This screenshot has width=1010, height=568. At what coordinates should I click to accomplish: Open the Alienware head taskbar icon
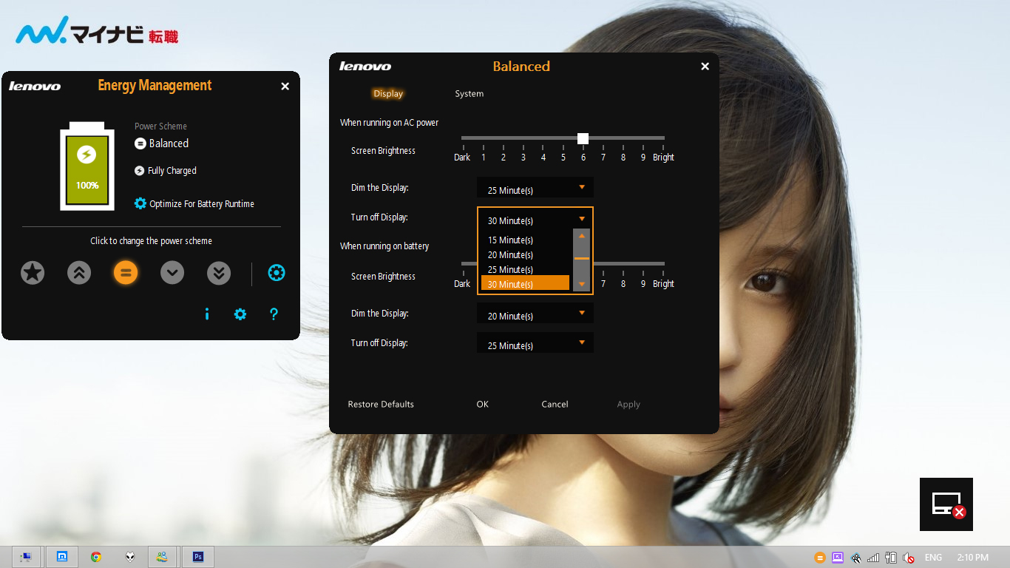pyautogui.click(x=130, y=557)
